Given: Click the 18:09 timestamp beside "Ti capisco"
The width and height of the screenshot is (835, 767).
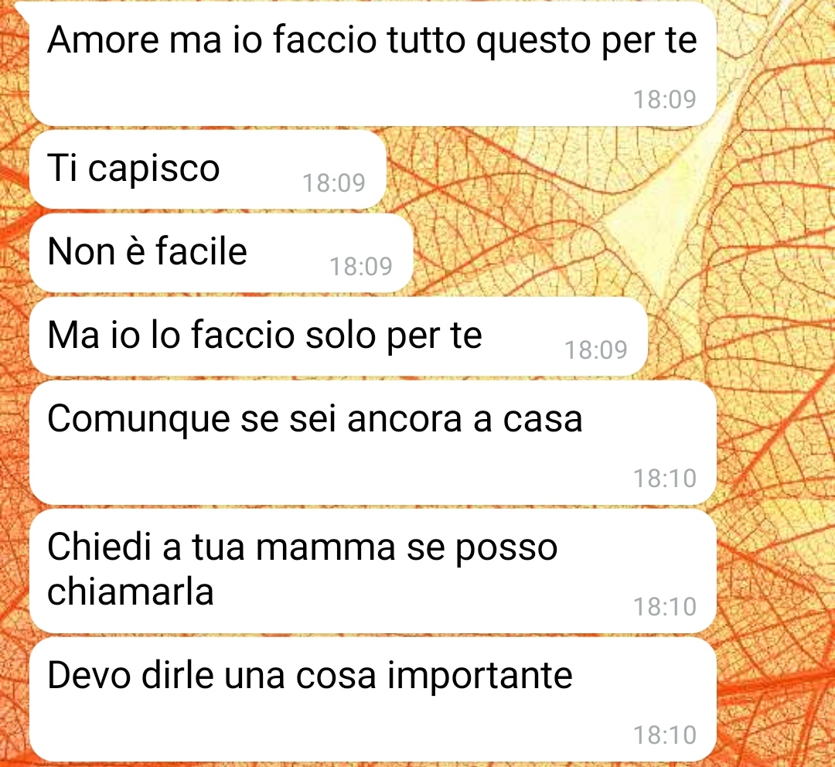Looking at the screenshot, I should point(334,183).
